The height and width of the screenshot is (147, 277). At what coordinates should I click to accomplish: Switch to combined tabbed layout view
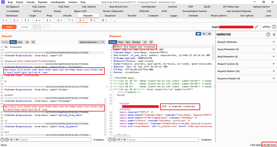click(209, 34)
